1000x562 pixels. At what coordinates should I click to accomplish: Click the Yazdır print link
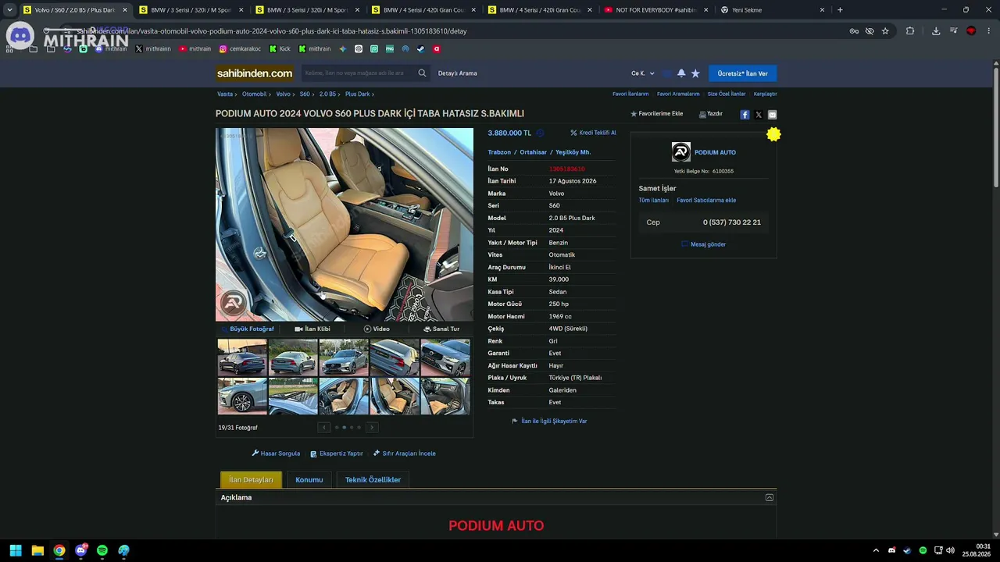(x=711, y=114)
